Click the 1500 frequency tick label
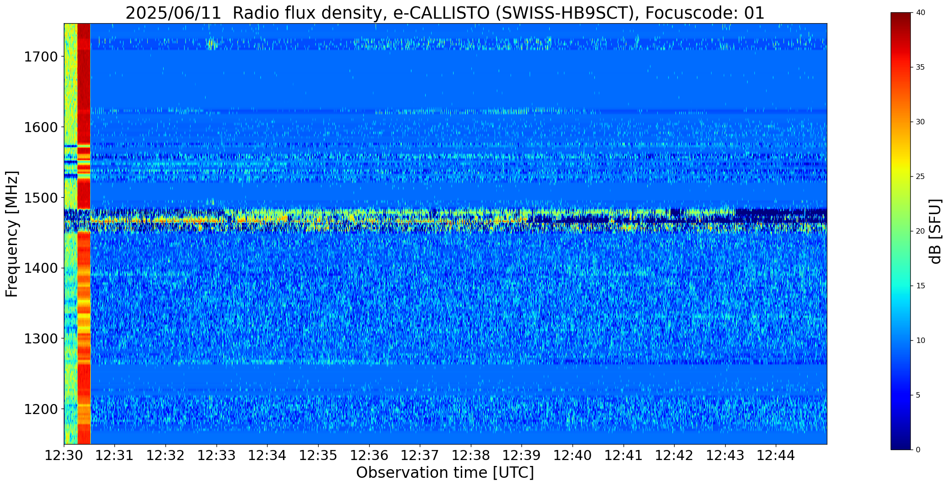This screenshot has width=949, height=486. 41,198
